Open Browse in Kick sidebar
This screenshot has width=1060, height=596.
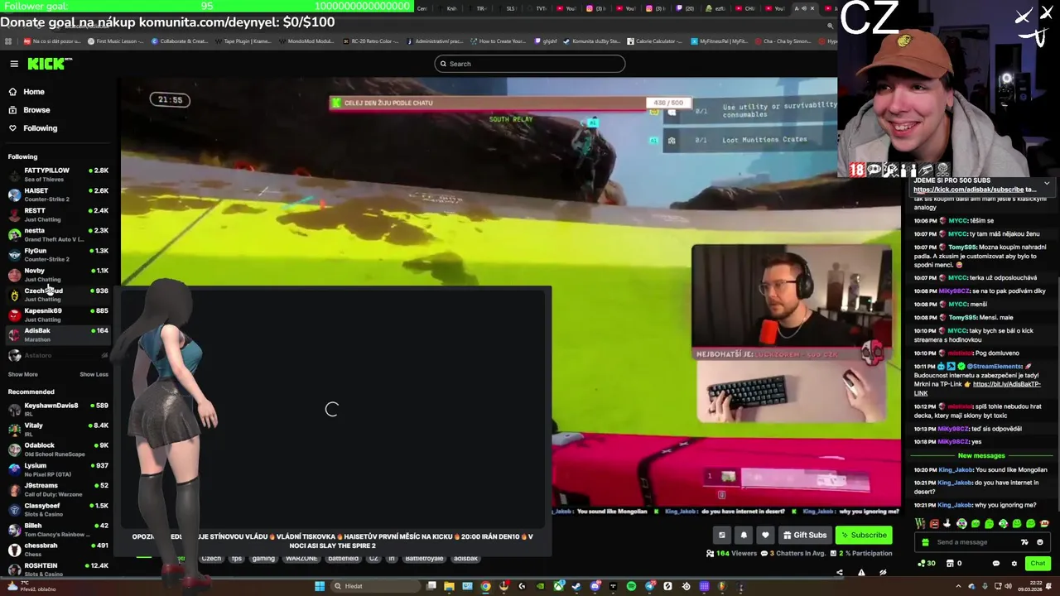click(36, 110)
